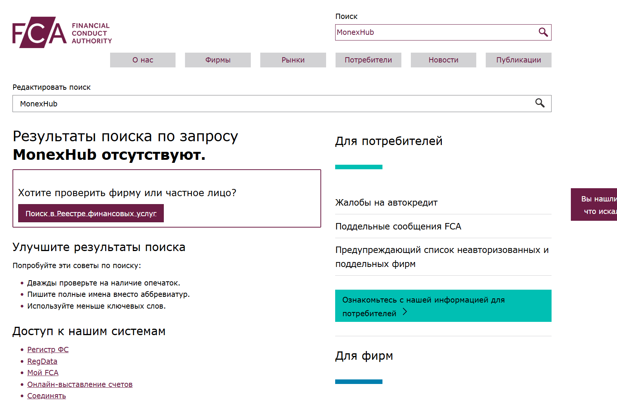Open Поддельные сообщения FCA
617x401 pixels.
click(x=398, y=226)
